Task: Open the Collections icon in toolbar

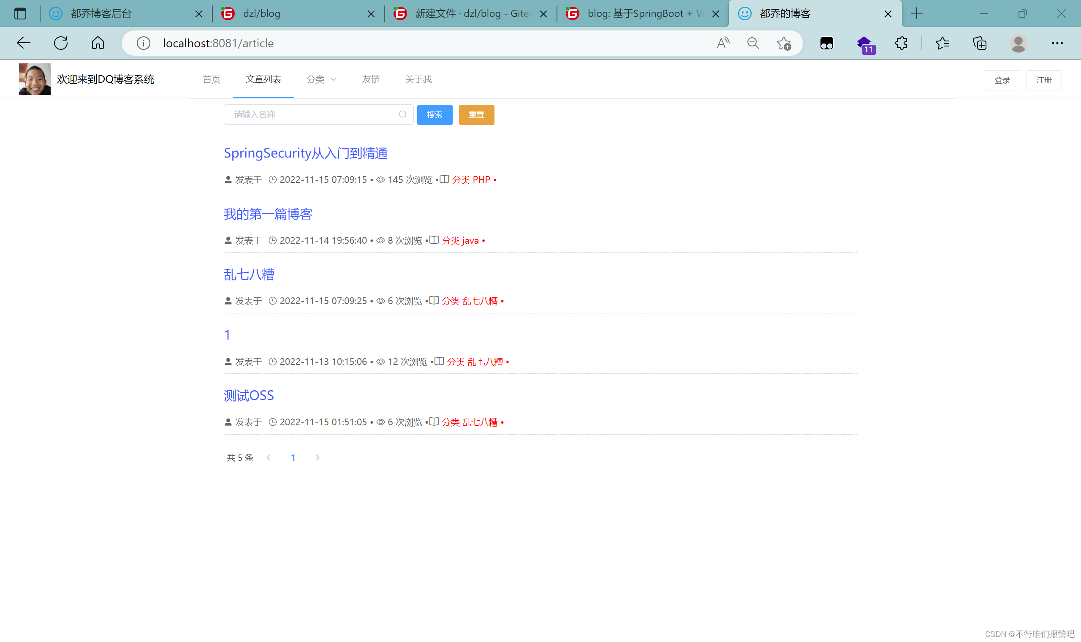Action: 979,43
